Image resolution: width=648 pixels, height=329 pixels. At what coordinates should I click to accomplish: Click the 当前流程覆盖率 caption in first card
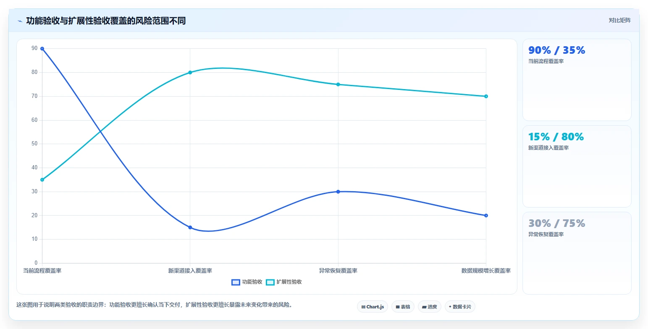click(x=546, y=61)
